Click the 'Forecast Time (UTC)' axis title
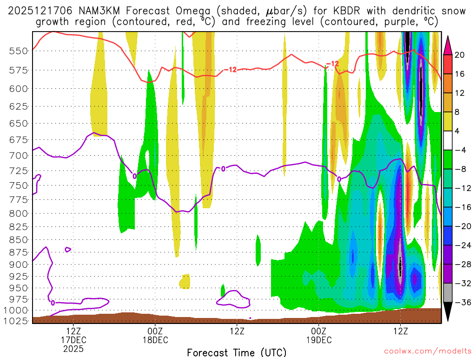This screenshot has width=476, height=357. 237,352
